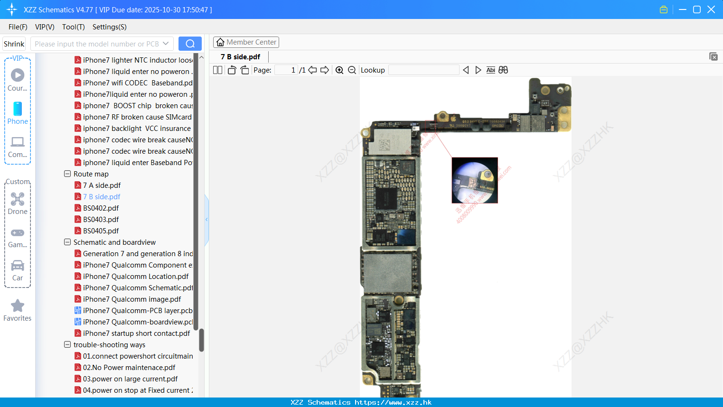Click the Lookup text field
This screenshot has width=723, height=407.
coord(424,70)
